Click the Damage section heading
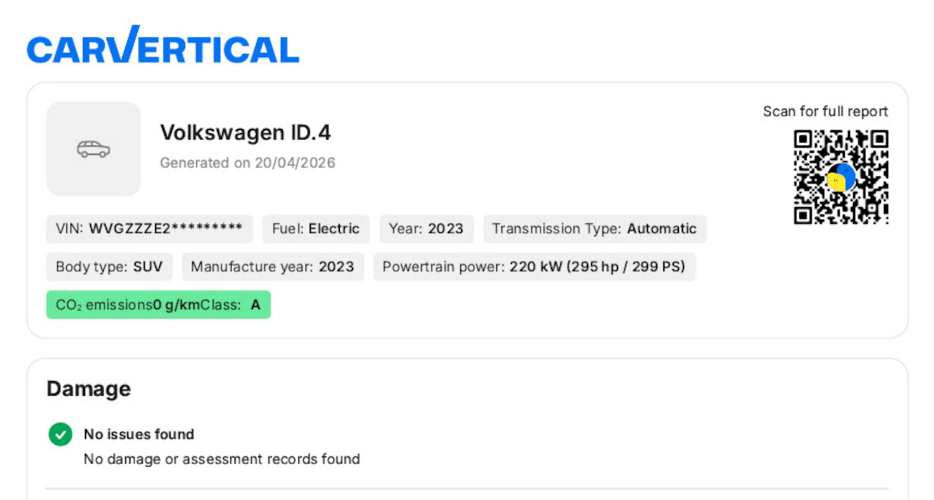Image resolution: width=934 pixels, height=500 pixels. pyautogui.click(x=89, y=389)
